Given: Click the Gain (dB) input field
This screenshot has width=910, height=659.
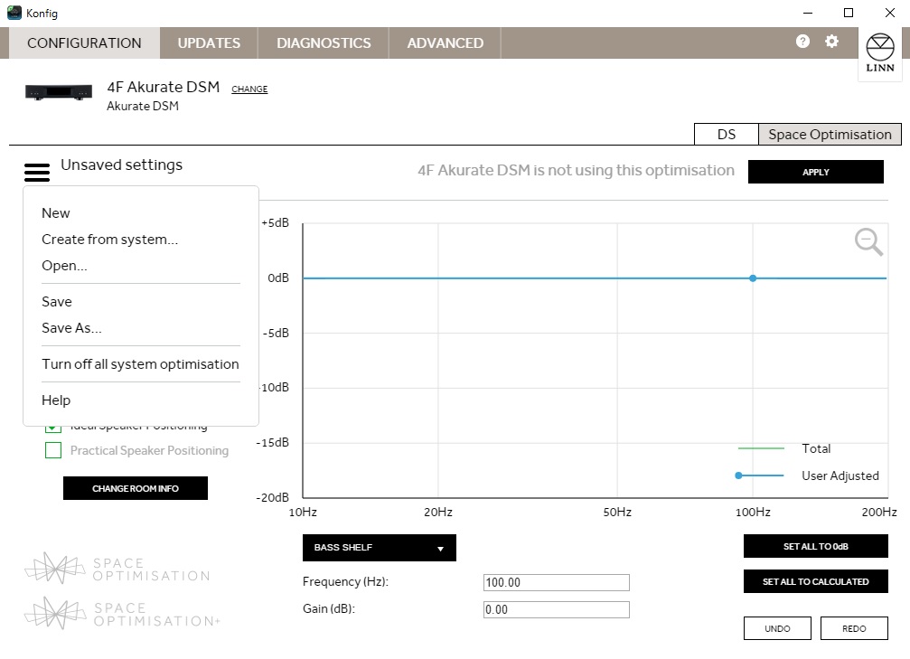Looking at the screenshot, I should pyautogui.click(x=556, y=609).
